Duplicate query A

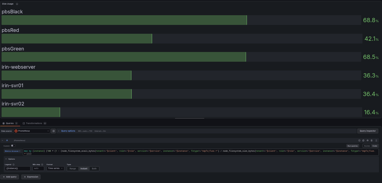click(x=363, y=140)
